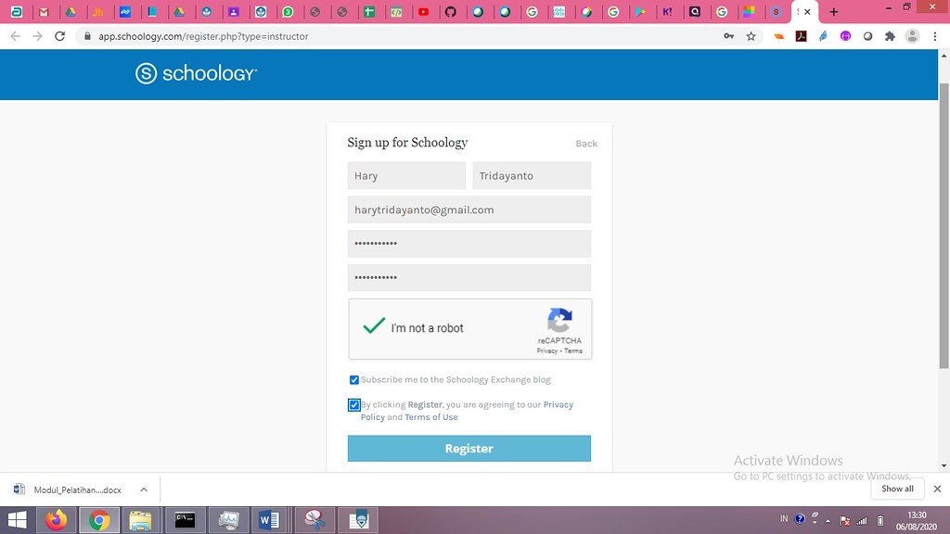Open the Terms of Use link

(430, 417)
